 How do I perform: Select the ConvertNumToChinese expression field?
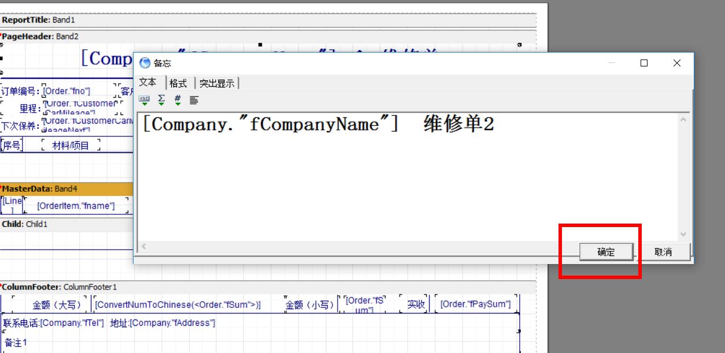(178, 304)
